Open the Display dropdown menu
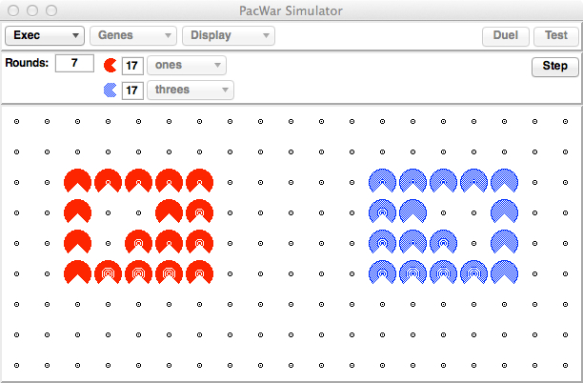 (x=229, y=36)
